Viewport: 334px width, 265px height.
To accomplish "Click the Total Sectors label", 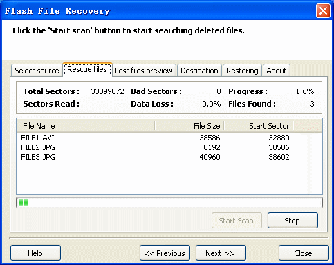I will tap(51, 91).
